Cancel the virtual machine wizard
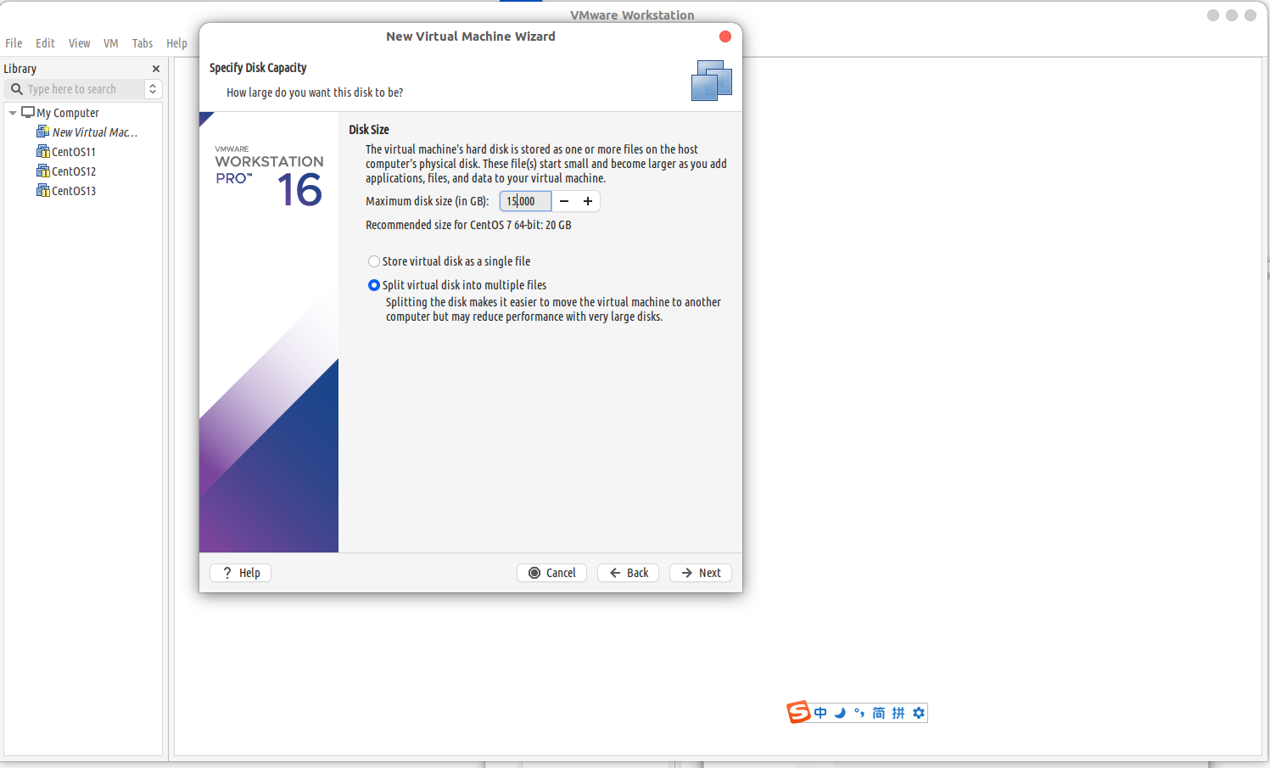Screen dimensions: 1270x768 click(x=551, y=573)
